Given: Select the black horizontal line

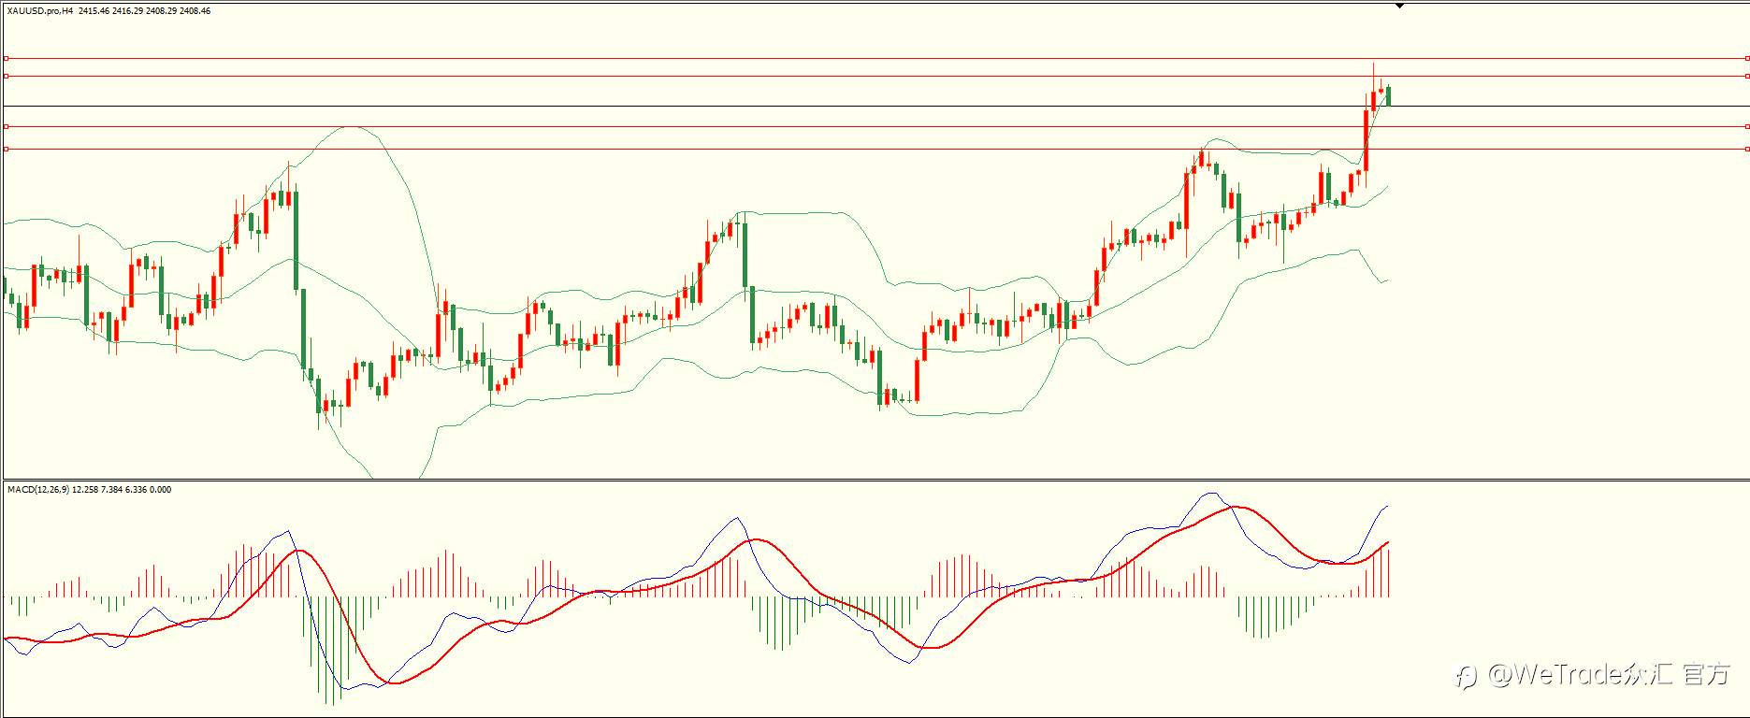Looking at the screenshot, I should (x=875, y=106).
